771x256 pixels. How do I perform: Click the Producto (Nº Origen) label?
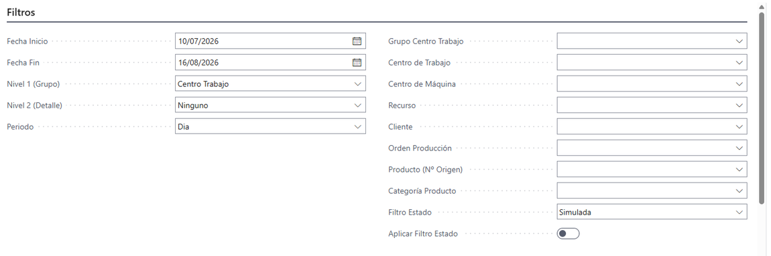(x=426, y=169)
